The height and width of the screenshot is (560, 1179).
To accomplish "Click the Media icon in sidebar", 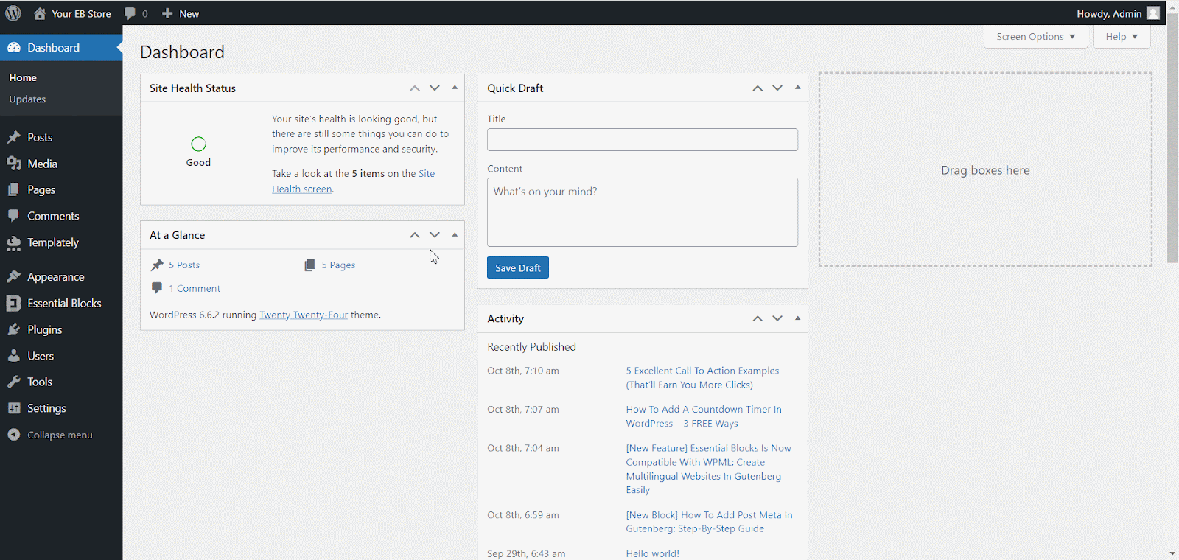I will 14,164.
